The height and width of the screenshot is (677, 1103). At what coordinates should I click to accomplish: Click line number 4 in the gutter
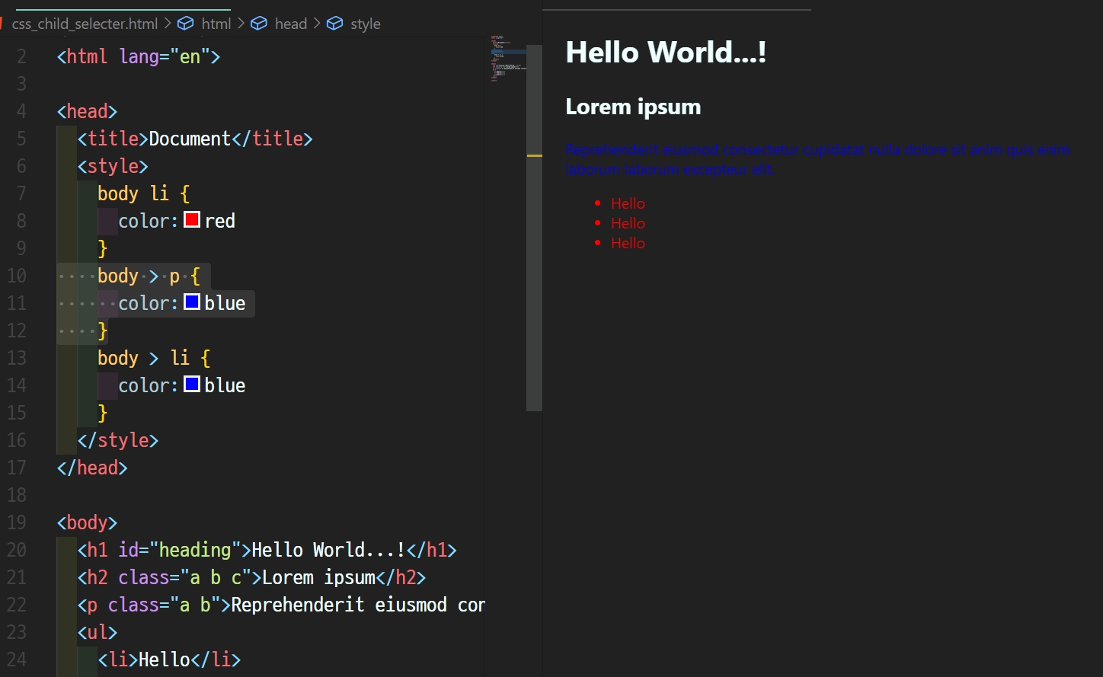pyautogui.click(x=21, y=111)
